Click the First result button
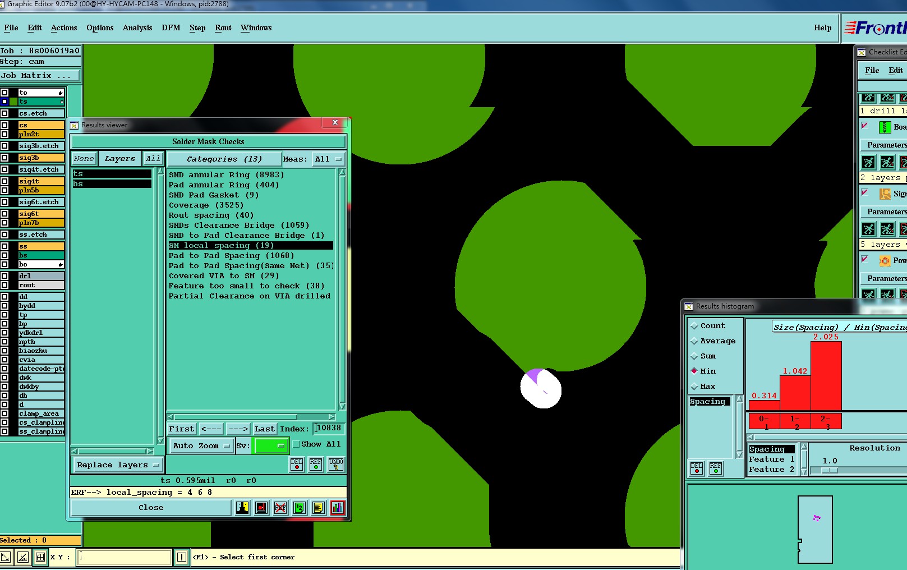Viewport: 907px width, 570px height. coord(182,429)
